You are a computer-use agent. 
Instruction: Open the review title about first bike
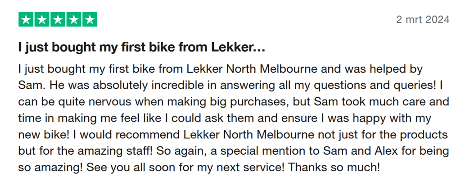pyautogui.click(x=142, y=48)
